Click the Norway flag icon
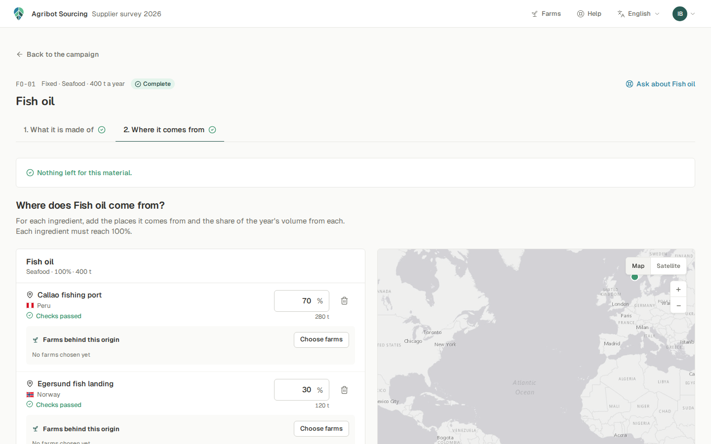 point(30,395)
